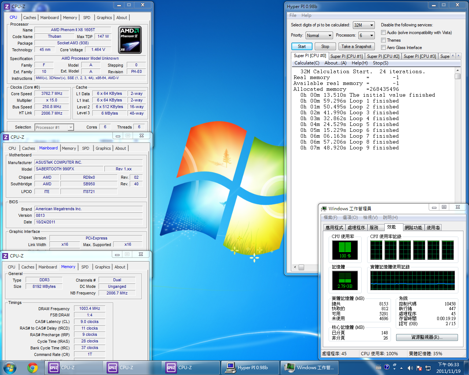Open Caches tab in top CPU-Z window

pyautogui.click(x=30, y=18)
